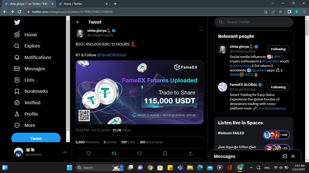
Task: Open a new browser tab with the plus button
Action: [x=115, y=4]
